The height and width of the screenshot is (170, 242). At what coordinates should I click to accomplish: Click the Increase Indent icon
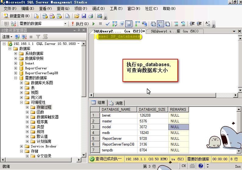pyautogui.click(x=199, y=24)
